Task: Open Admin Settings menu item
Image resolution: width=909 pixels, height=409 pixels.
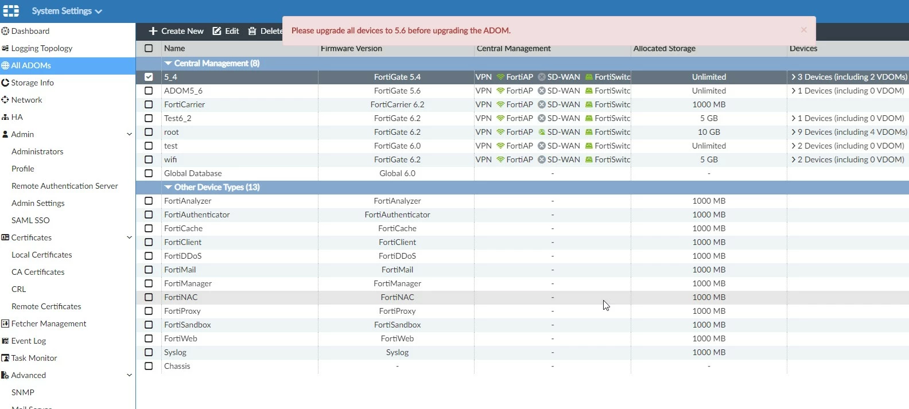Action: coord(38,203)
